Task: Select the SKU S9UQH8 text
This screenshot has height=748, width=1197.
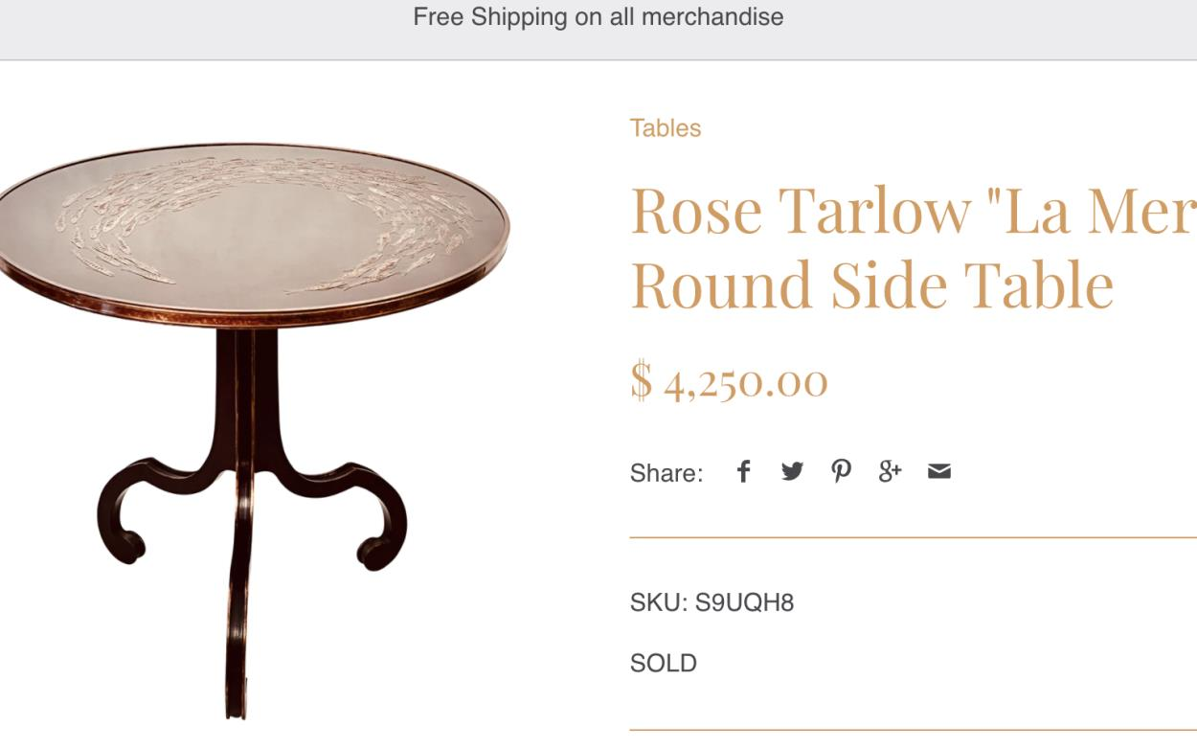Action: (711, 602)
